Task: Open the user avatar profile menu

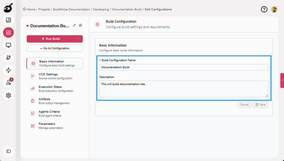Action: pyautogui.click(x=274, y=9)
